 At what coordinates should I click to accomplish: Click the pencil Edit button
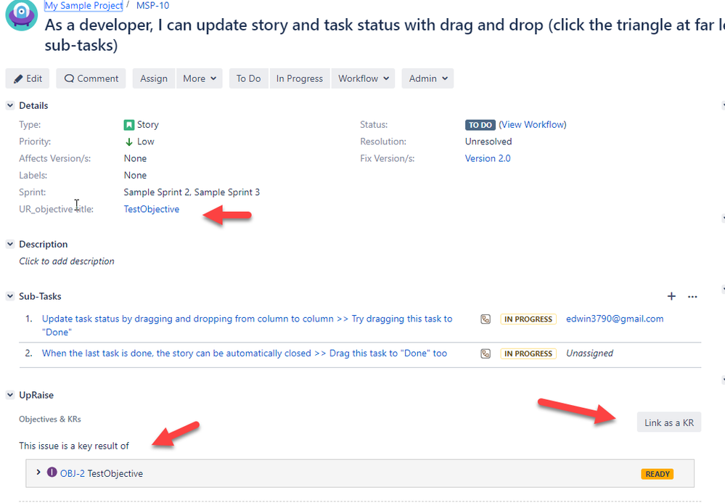click(28, 78)
